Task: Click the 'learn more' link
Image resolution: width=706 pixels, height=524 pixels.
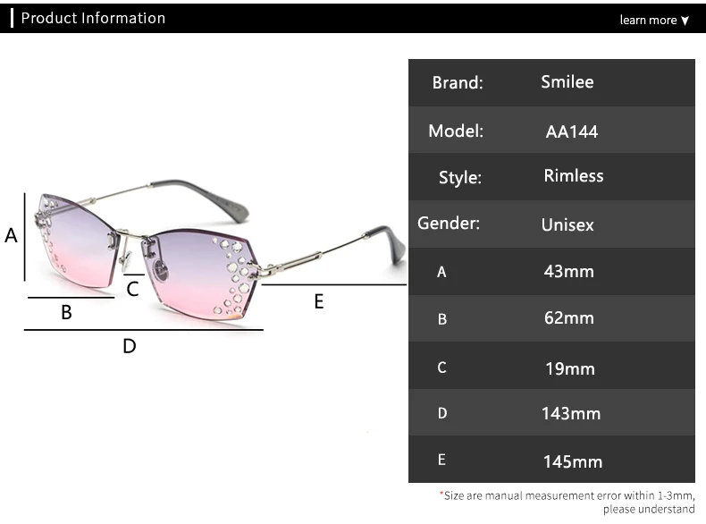Action: 648,20
